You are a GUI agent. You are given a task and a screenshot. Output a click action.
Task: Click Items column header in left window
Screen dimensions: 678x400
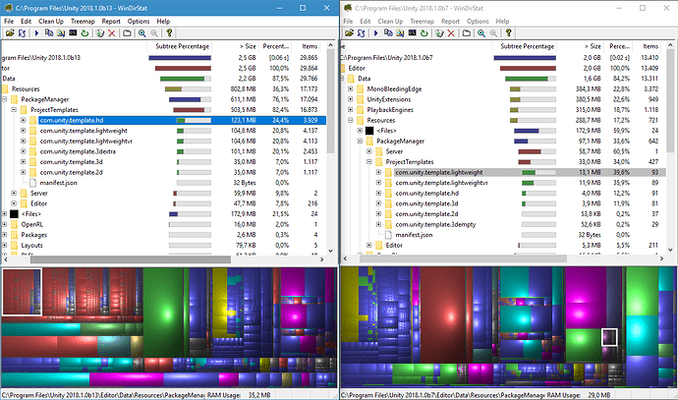[308, 46]
